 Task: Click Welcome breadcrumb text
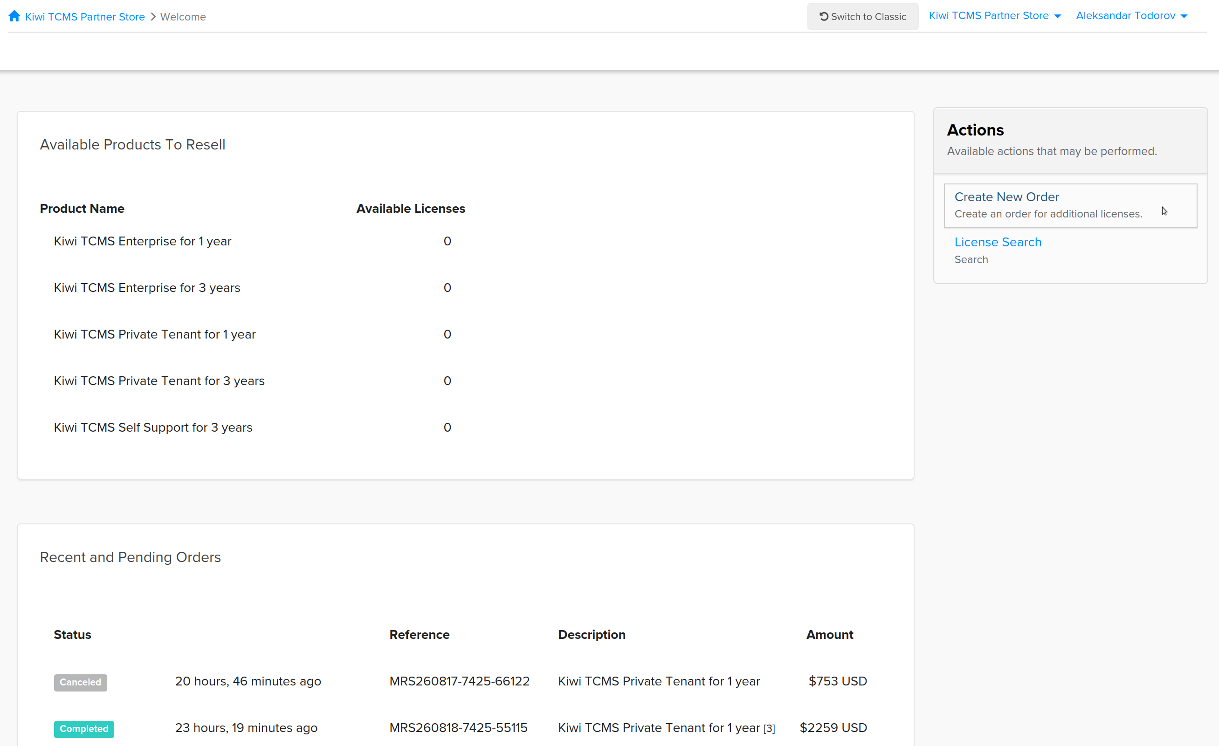point(183,17)
